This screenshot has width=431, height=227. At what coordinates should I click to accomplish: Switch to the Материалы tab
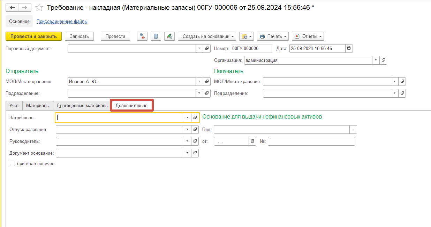[x=38, y=106]
